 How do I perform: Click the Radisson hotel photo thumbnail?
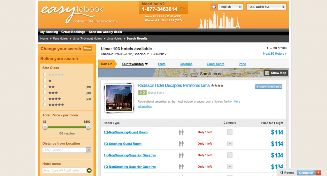click(x=119, y=98)
